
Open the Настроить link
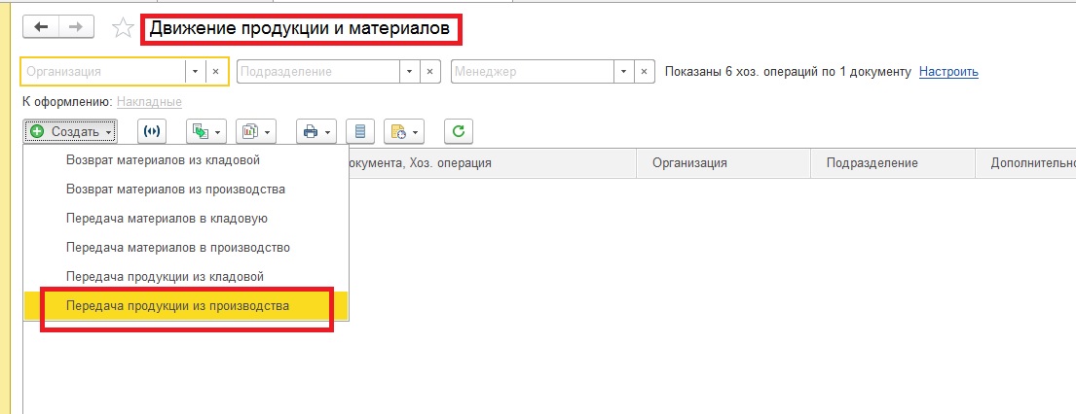click(x=948, y=72)
